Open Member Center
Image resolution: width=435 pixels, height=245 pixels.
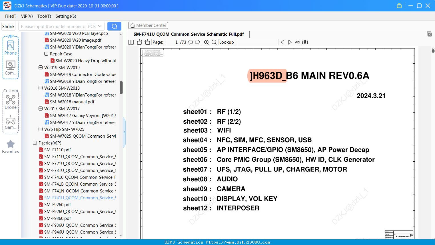pyautogui.click(x=148, y=25)
